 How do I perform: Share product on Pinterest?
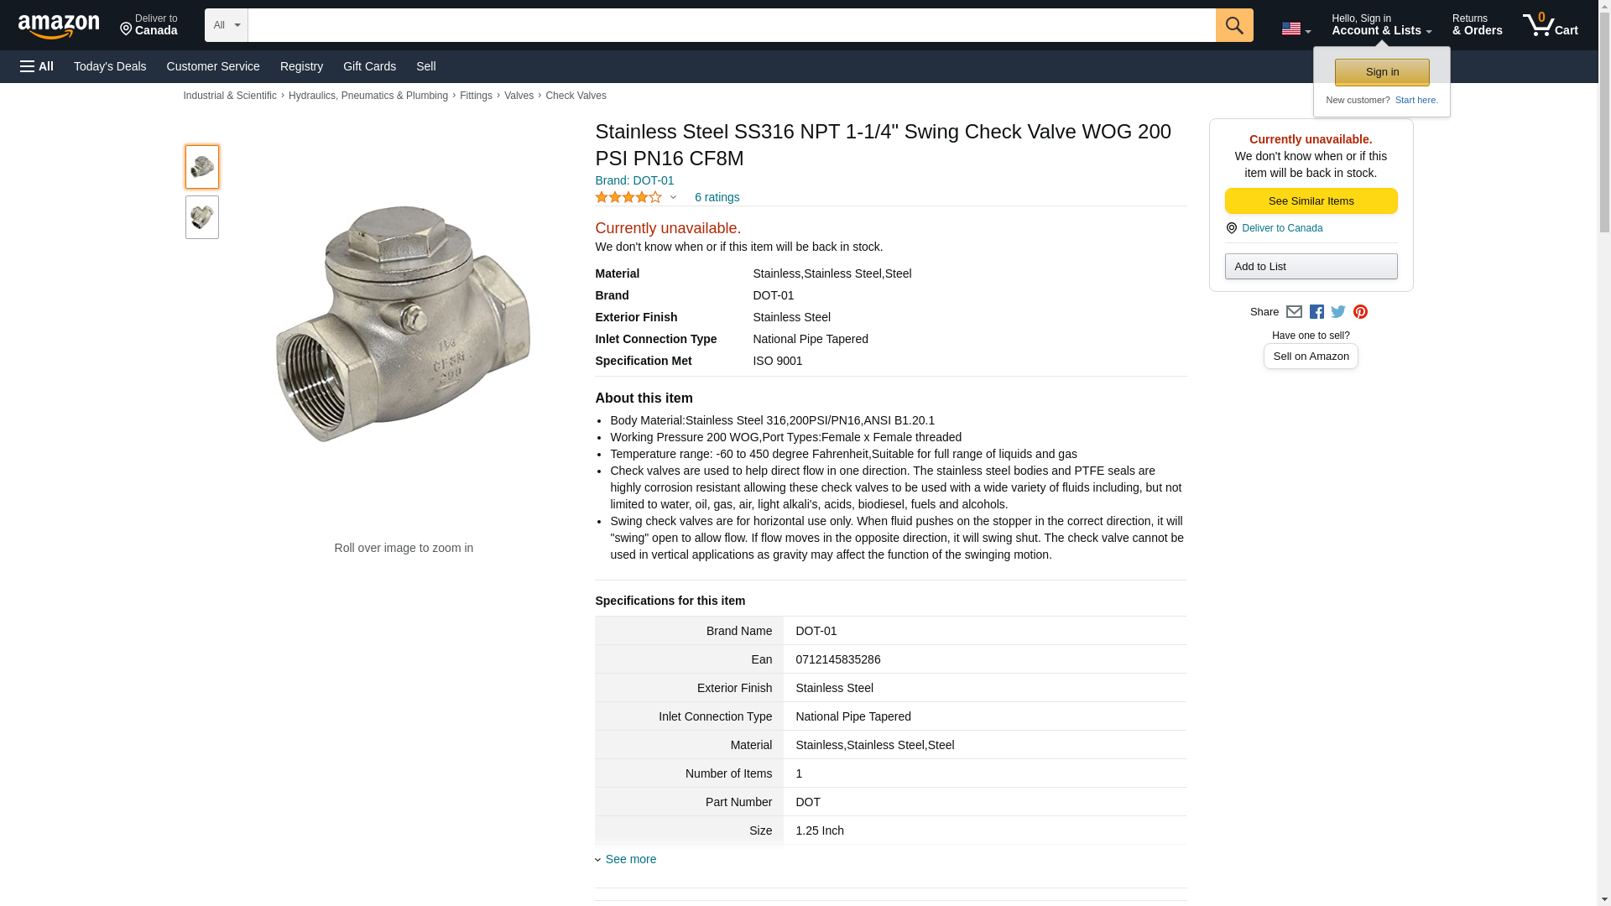(x=1360, y=312)
